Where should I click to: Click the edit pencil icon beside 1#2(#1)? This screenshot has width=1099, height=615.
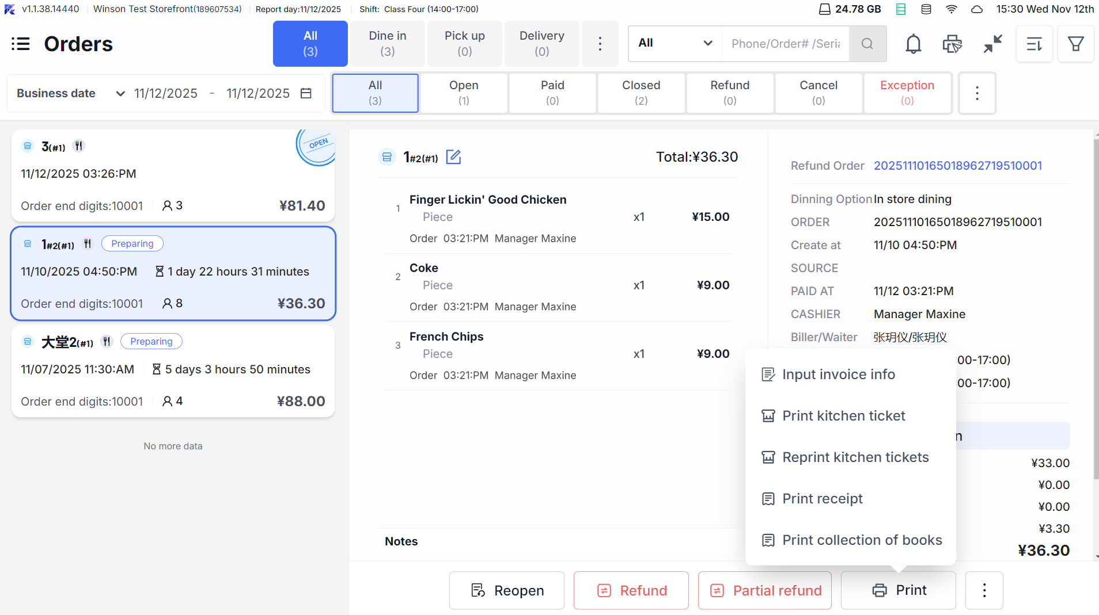(454, 156)
